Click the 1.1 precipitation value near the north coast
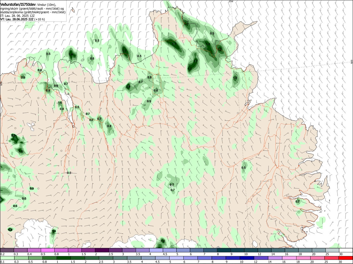The height and width of the screenshot is (264, 353). (186, 24)
